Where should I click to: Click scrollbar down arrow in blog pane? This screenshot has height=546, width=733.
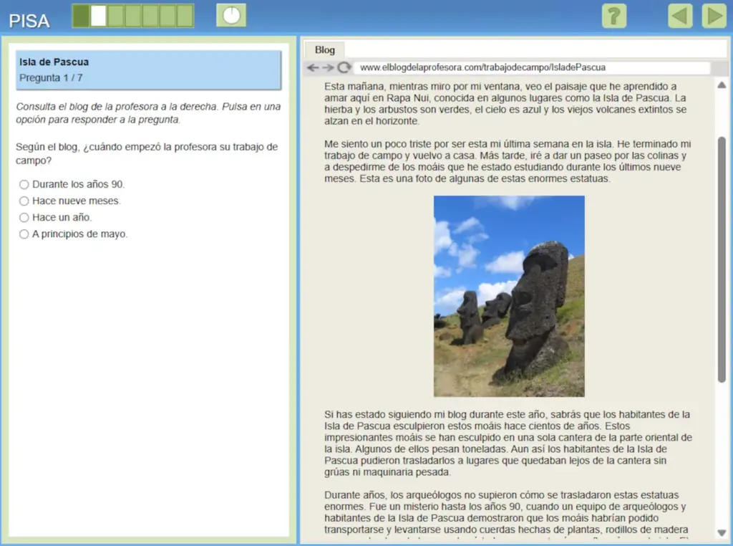point(722,533)
